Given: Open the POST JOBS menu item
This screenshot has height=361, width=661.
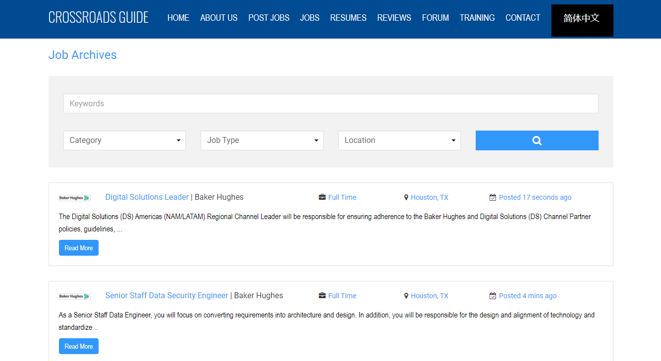Looking at the screenshot, I should point(269,18).
